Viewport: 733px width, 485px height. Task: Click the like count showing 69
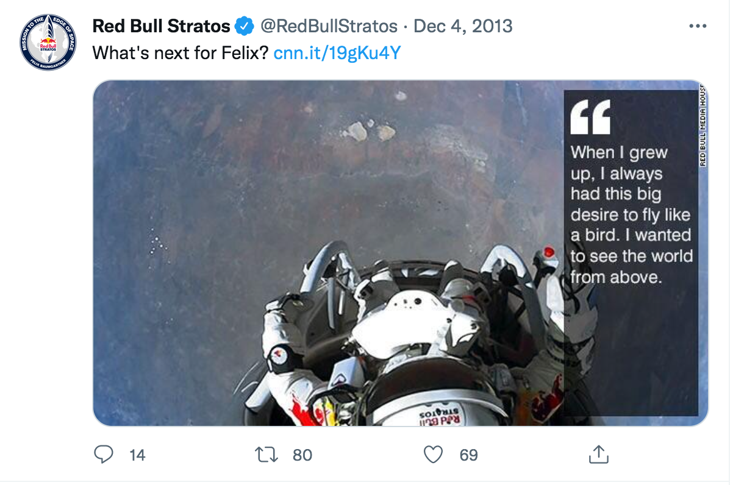pyautogui.click(x=468, y=455)
